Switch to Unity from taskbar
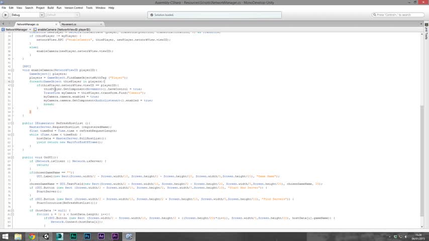This screenshot has width=429, height=241. click(x=46, y=236)
